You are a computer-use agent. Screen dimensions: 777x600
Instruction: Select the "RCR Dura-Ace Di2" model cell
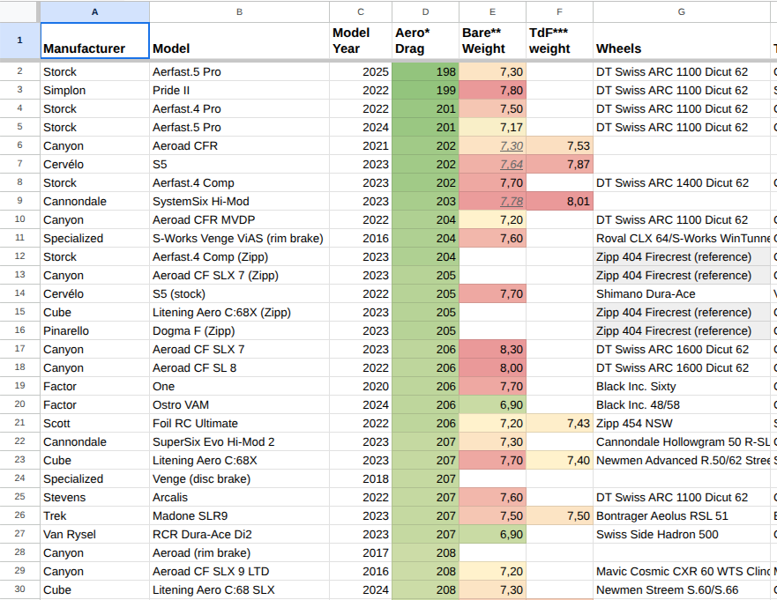pyautogui.click(x=239, y=534)
